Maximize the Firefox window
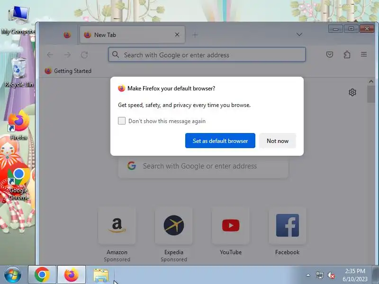 [351, 29]
